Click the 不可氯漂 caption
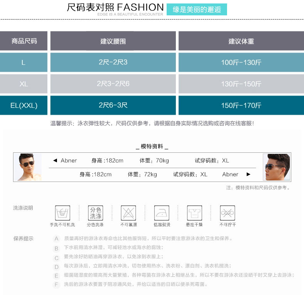 point(129,225)
